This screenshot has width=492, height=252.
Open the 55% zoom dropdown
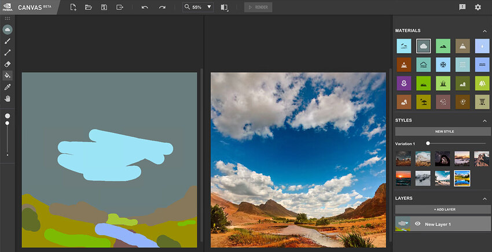[198, 7]
